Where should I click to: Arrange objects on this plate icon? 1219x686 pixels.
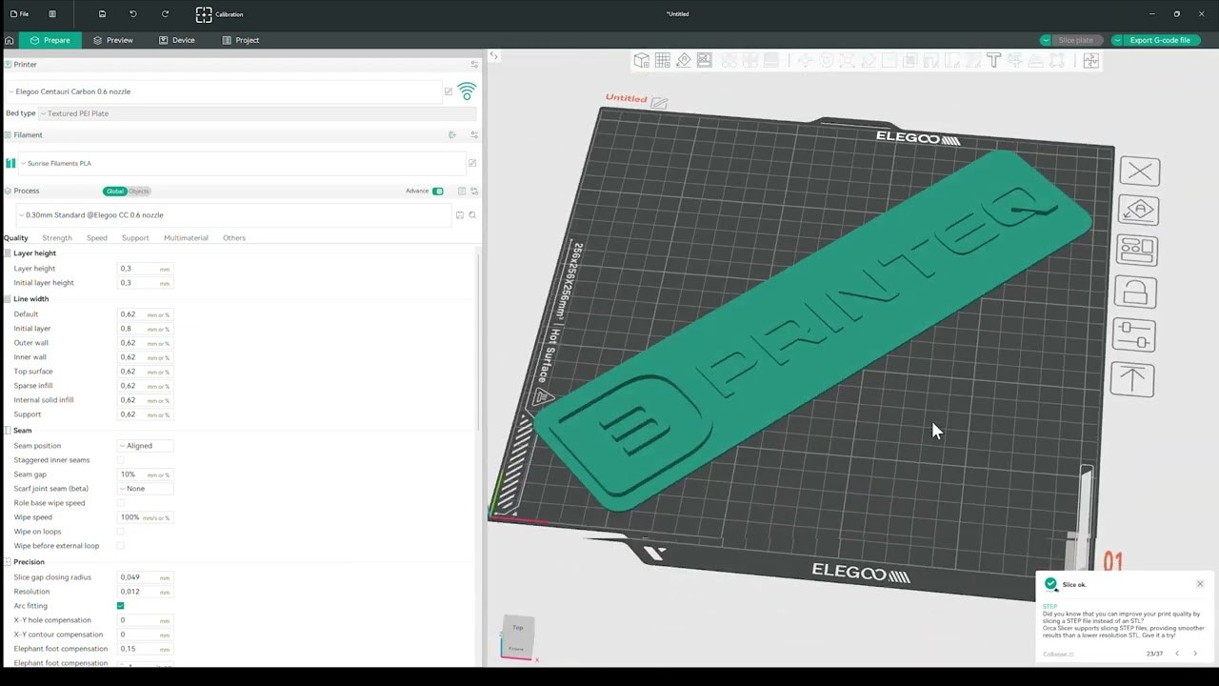tap(1137, 251)
